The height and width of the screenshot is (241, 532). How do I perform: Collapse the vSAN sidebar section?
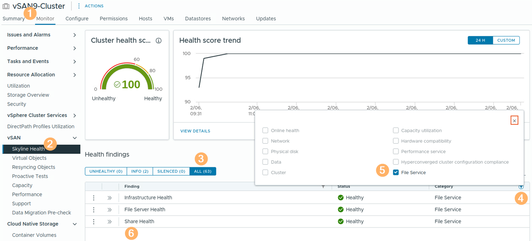coord(75,138)
